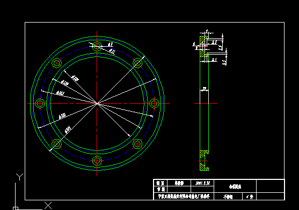Select the lower-left bolt hole circle
This screenshot has height=210, width=299.
point(57,144)
